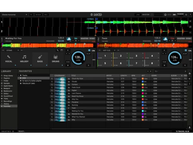Enable SYNC on deck 1
193x145 pixels.
tap(92, 38)
